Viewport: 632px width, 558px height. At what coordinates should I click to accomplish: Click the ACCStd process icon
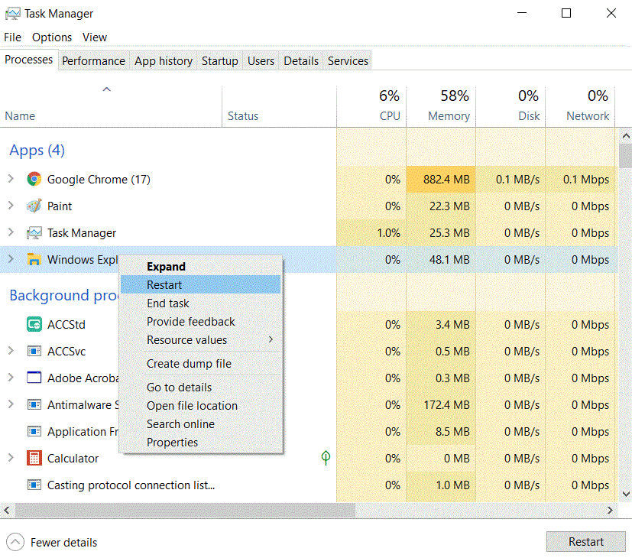[x=34, y=325]
